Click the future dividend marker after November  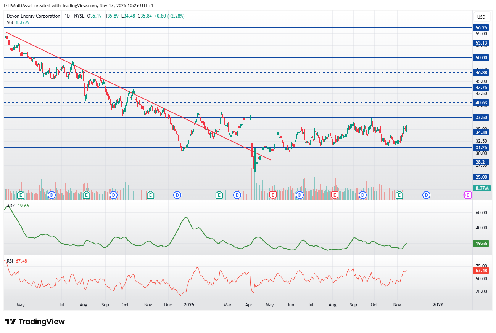426,195
